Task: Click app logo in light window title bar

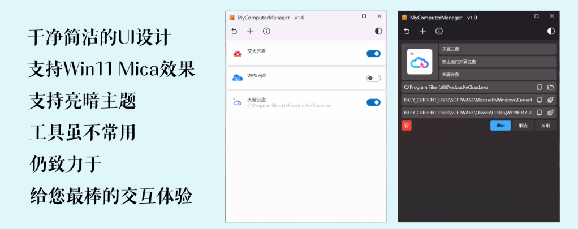Action: [x=232, y=17]
